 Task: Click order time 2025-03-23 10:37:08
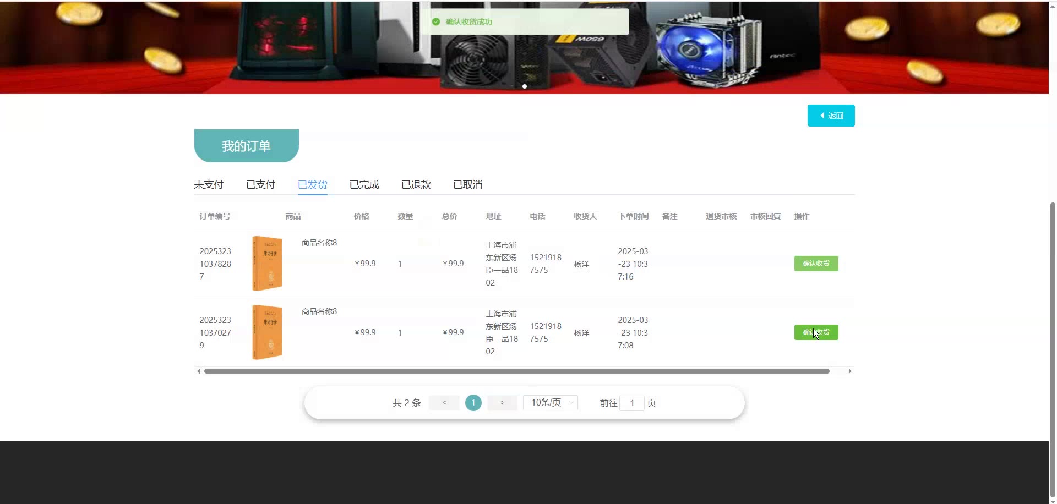633,333
